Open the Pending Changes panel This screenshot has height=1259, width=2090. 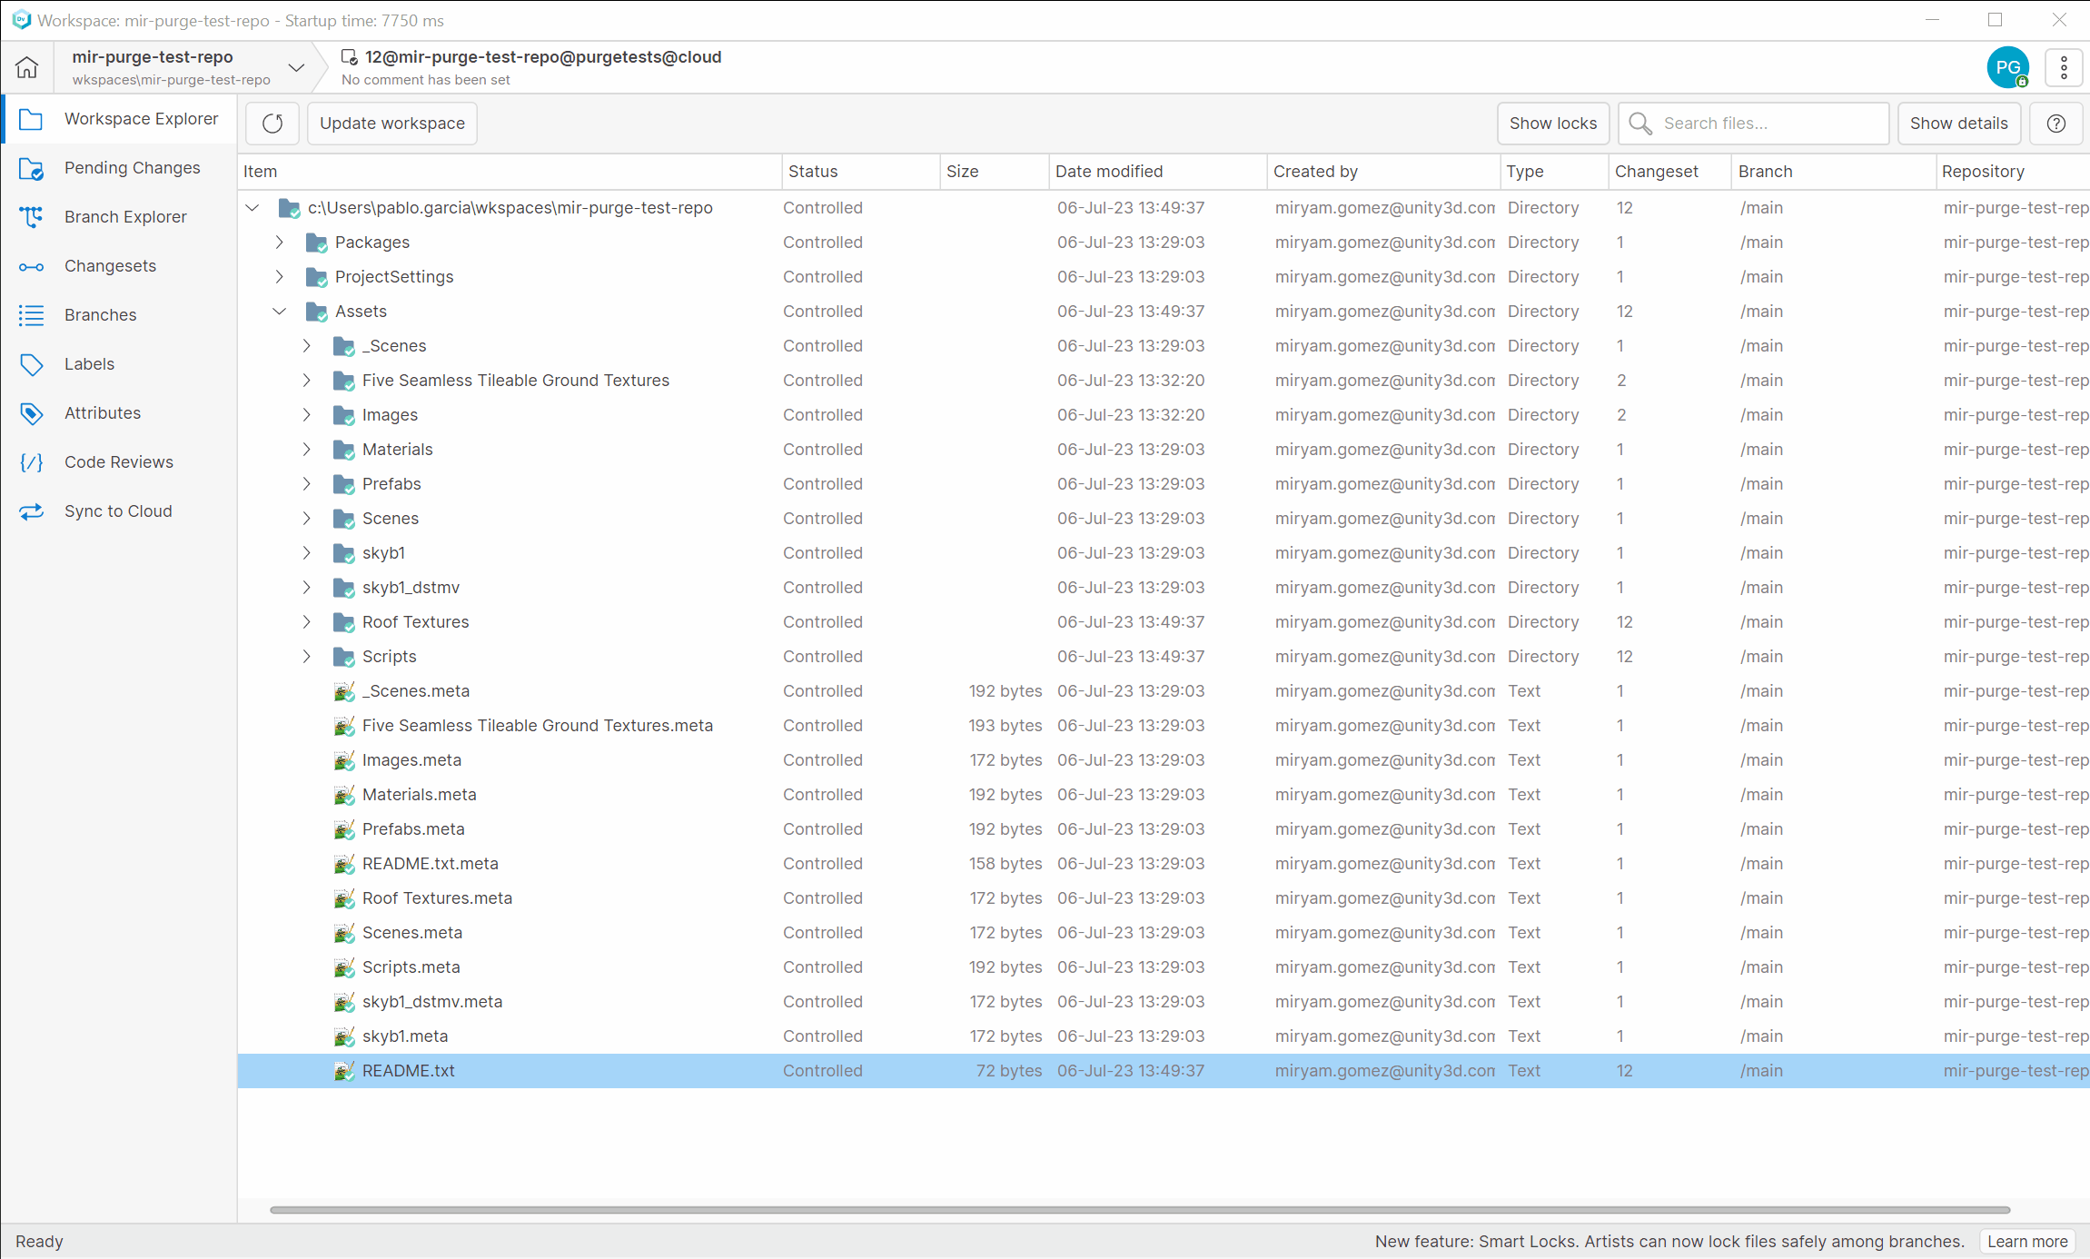click(x=132, y=168)
